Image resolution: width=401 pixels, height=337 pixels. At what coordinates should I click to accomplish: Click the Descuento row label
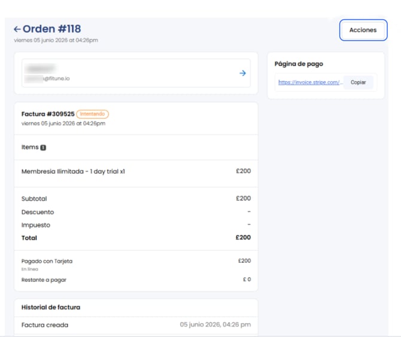tap(38, 212)
